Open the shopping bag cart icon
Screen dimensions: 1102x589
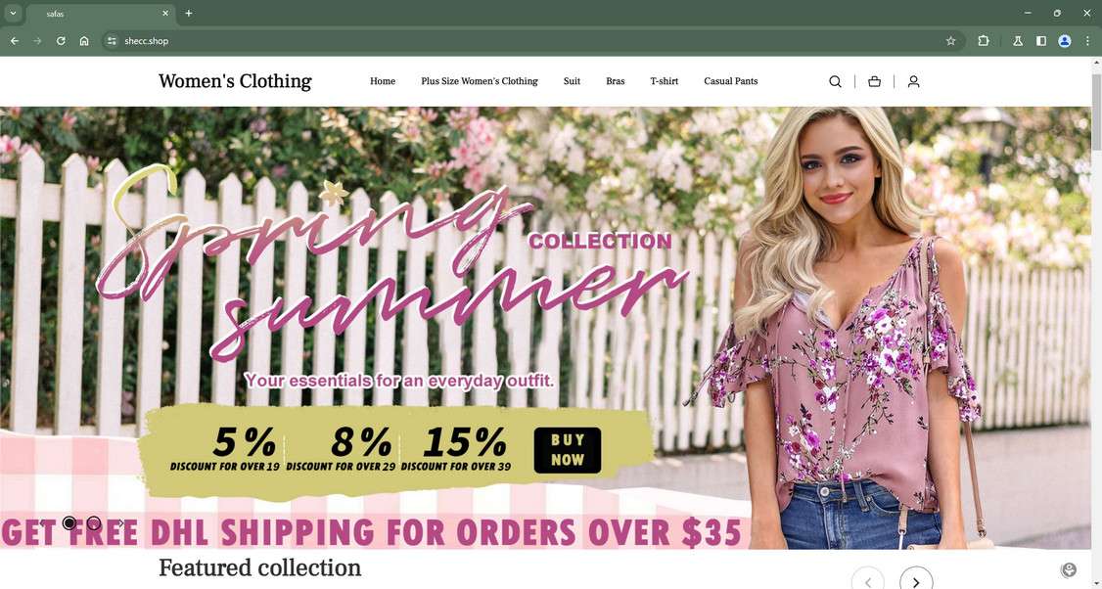point(874,81)
